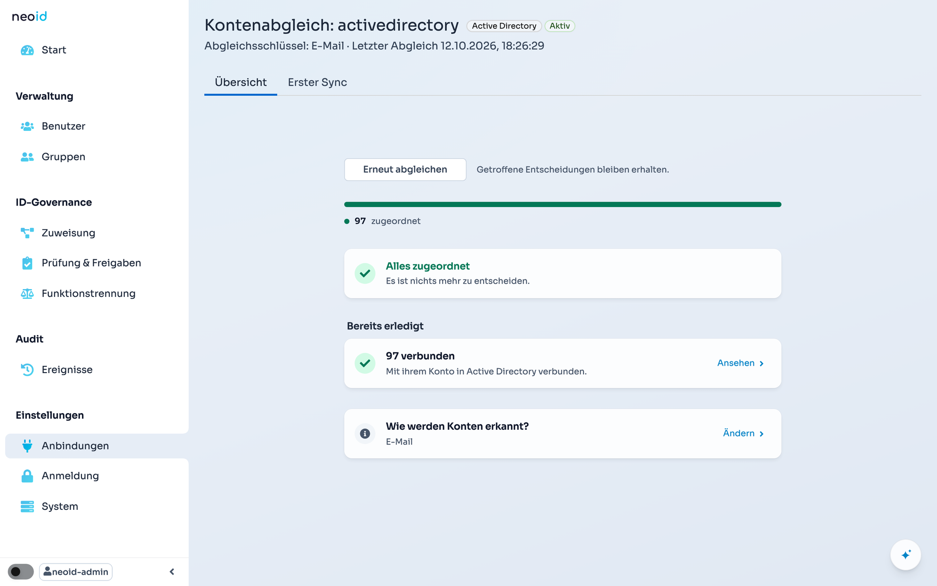Open Zuweisung via its hierarchy icon

[x=27, y=233]
